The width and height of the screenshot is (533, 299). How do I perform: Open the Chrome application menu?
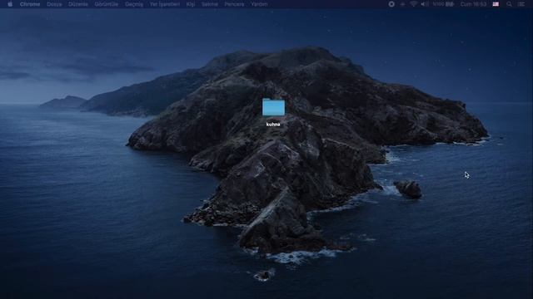pyautogui.click(x=30, y=4)
